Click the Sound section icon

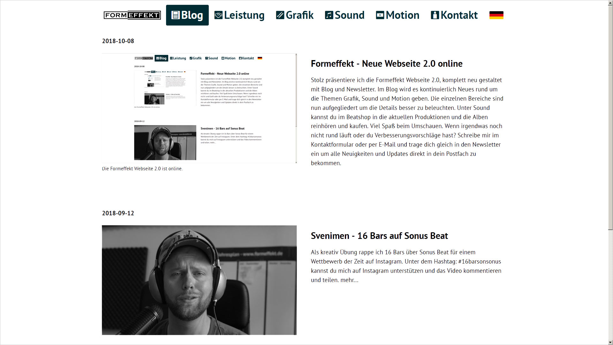pyautogui.click(x=329, y=15)
